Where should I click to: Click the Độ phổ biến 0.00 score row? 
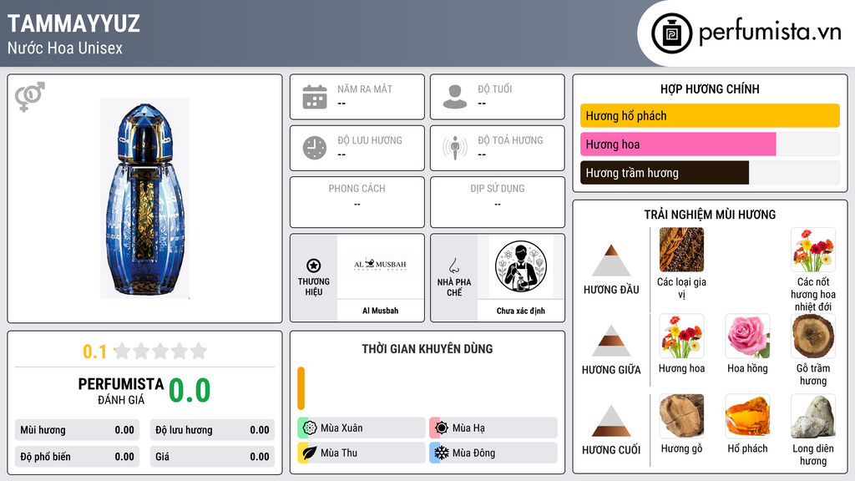pos(78,457)
